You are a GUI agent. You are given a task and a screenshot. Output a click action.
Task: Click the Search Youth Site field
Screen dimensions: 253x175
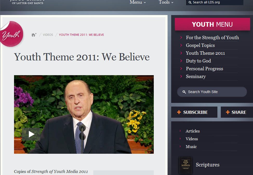tap(212, 92)
